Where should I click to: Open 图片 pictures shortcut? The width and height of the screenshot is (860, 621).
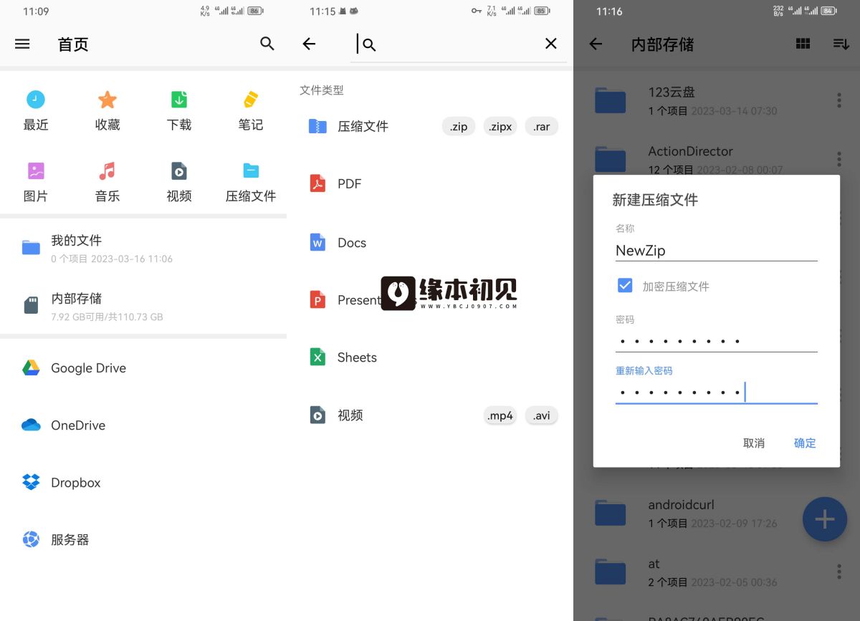pos(36,182)
